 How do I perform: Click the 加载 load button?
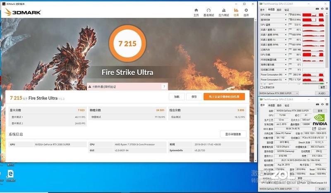[x=177, y=97]
